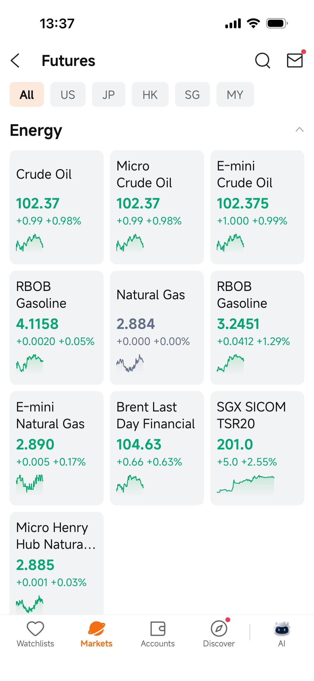Open the mail inbox icon

click(295, 60)
